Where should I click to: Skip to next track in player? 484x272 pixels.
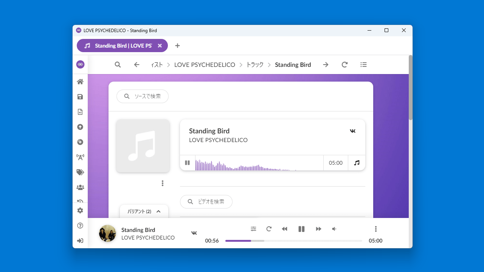[318, 229]
